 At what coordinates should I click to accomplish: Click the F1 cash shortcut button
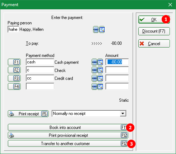(x=14, y=62)
